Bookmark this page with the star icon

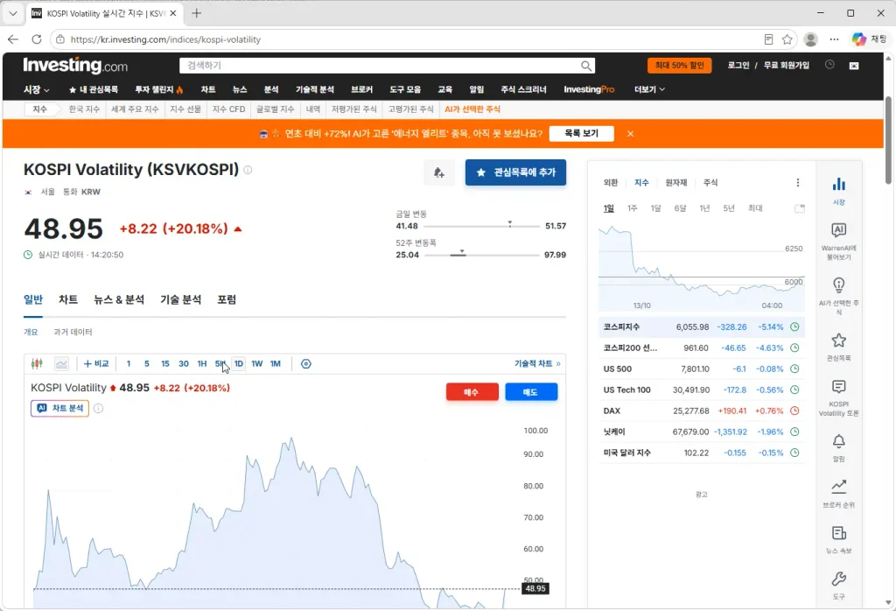tap(787, 39)
